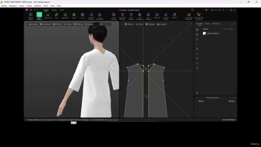This screenshot has width=261, height=147.
Task: Open the Style3D File menu
Action: 31,10
